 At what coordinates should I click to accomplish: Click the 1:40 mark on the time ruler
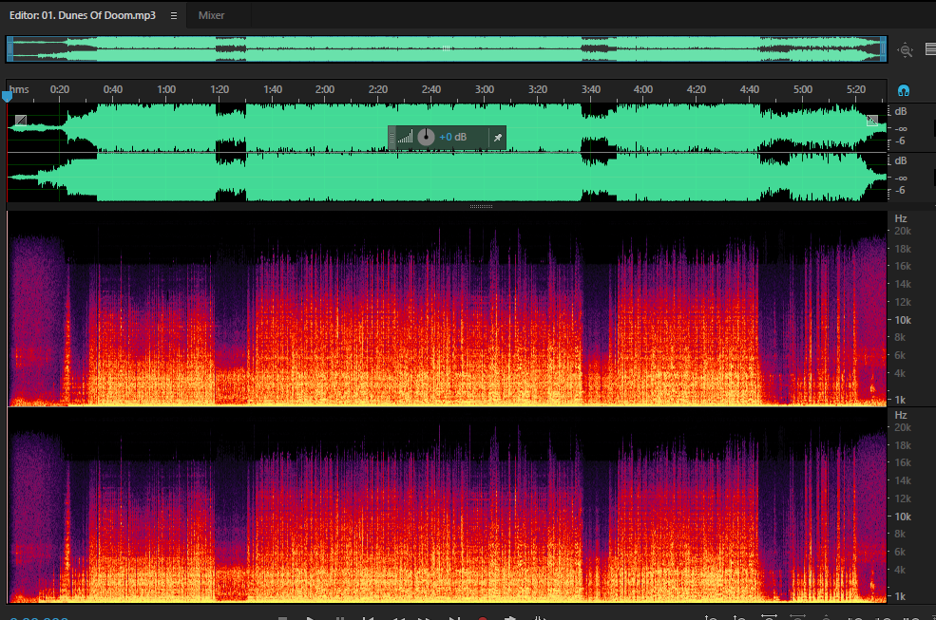(x=273, y=89)
